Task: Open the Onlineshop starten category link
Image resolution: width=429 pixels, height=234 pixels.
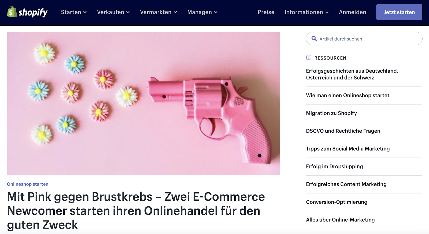Action: coord(28,184)
